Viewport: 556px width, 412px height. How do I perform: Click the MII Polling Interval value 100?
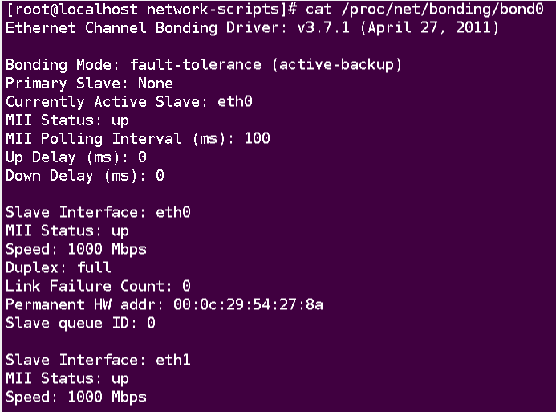pos(257,139)
